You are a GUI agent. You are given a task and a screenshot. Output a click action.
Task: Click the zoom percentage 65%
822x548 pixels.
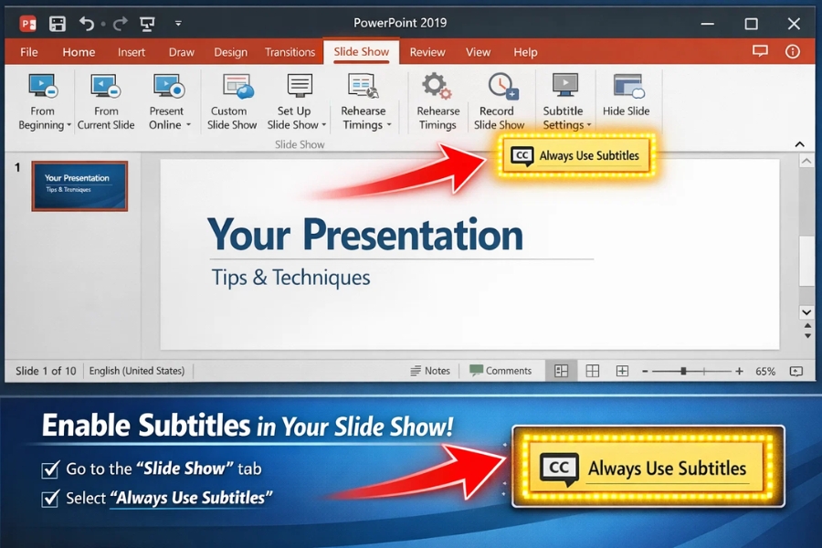764,371
